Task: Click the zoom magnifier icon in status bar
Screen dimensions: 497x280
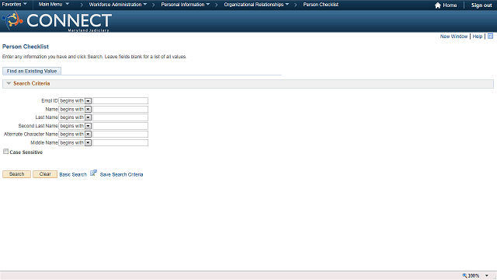Action: 464,275
